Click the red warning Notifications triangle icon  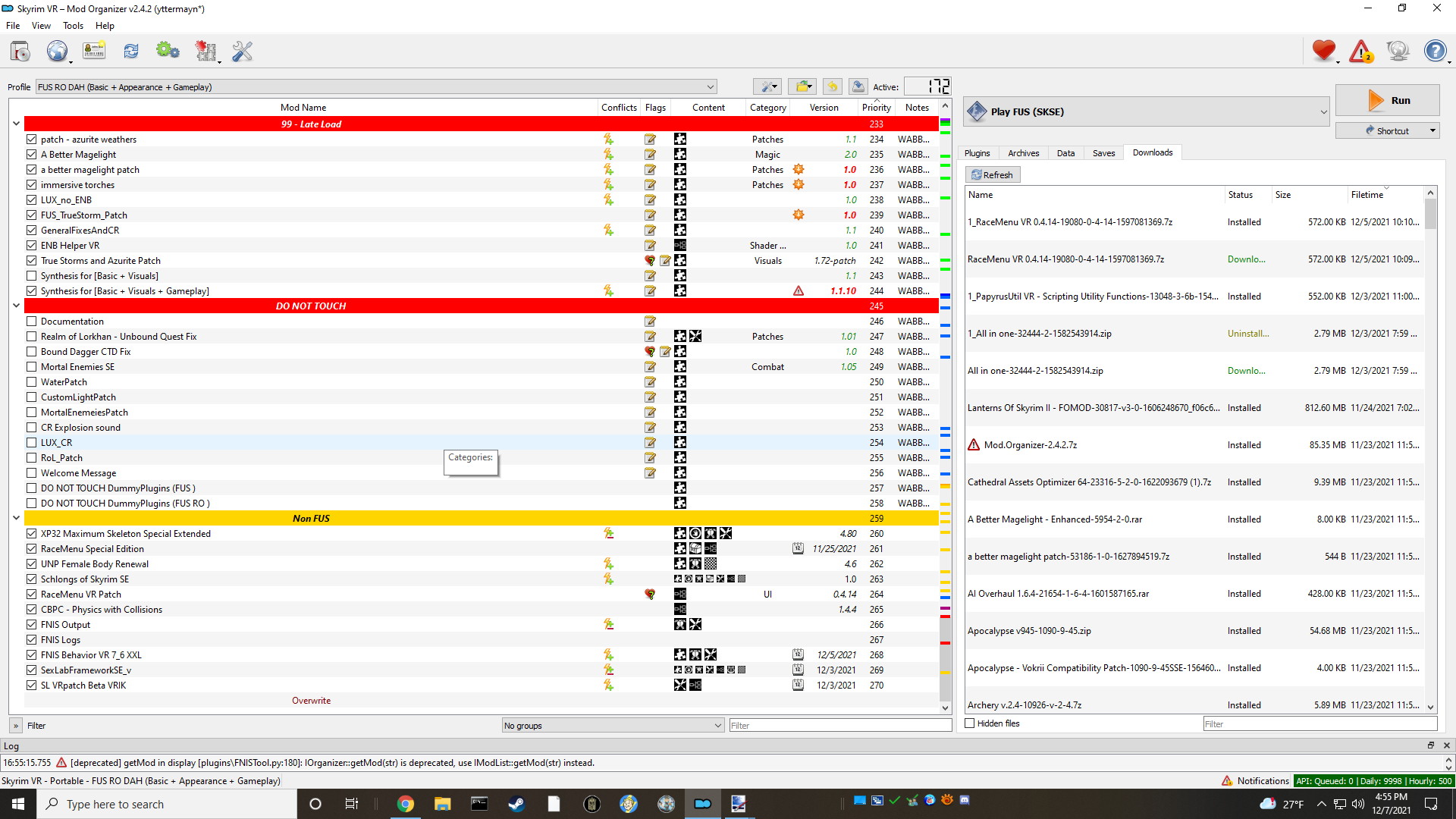click(x=1361, y=52)
